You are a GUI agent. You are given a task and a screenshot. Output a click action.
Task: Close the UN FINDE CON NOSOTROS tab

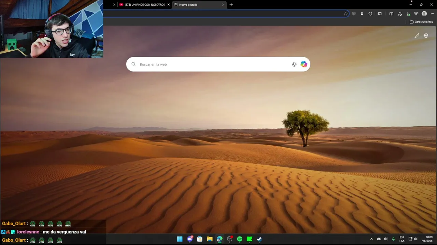click(168, 5)
